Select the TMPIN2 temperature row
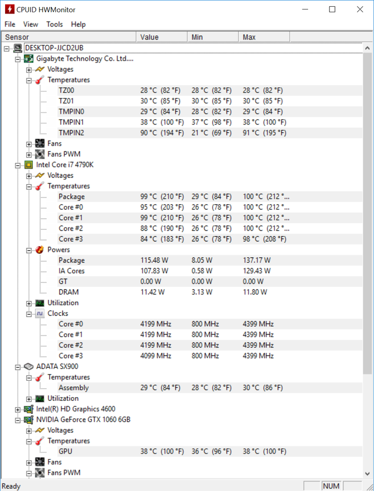 point(210,133)
